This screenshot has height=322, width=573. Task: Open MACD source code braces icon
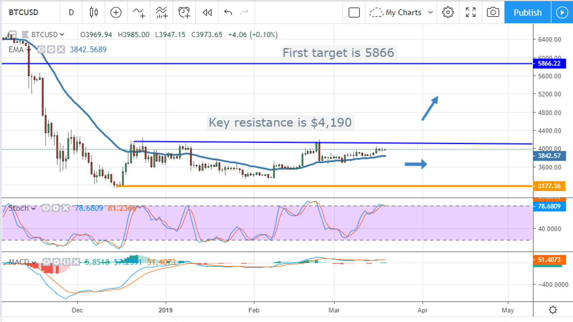coord(66,262)
